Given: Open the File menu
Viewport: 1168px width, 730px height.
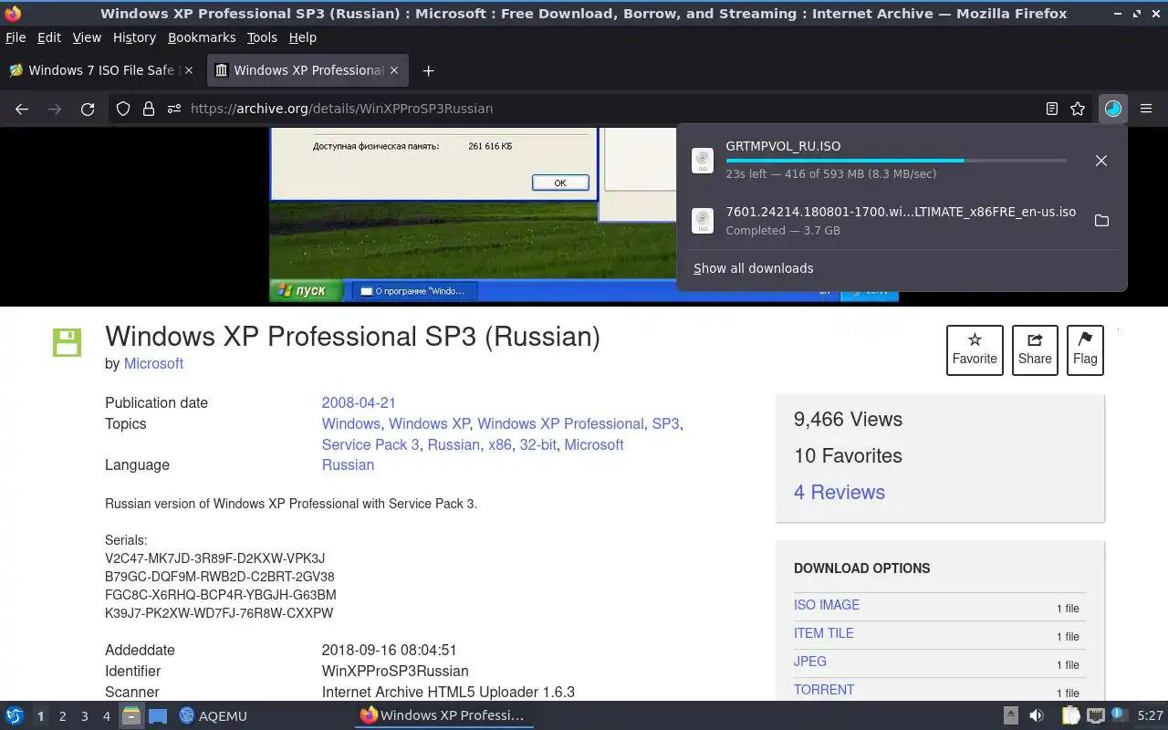Looking at the screenshot, I should [x=16, y=37].
